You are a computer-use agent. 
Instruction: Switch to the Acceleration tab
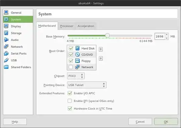coord(86,26)
